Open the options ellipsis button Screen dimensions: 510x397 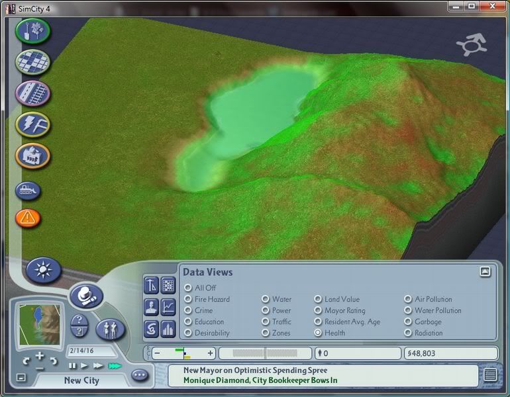pyautogui.click(x=140, y=375)
